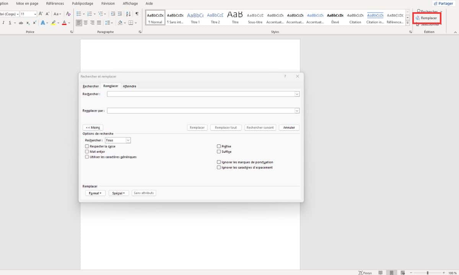The height and width of the screenshot is (275, 459).
Task: Click in the Rechercher text field
Action: coord(201,94)
